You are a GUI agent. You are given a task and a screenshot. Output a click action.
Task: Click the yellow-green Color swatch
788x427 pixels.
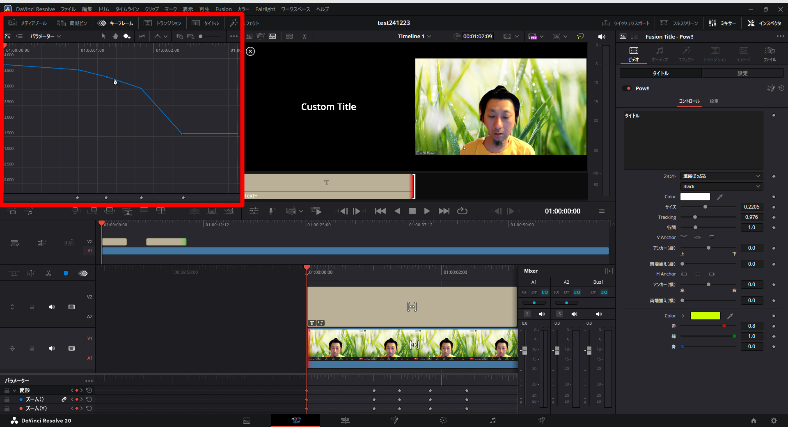click(x=705, y=316)
